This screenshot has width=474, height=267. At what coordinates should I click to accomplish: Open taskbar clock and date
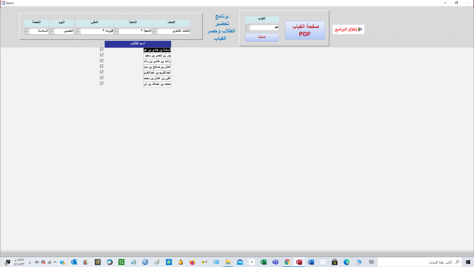tap(19, 262)
